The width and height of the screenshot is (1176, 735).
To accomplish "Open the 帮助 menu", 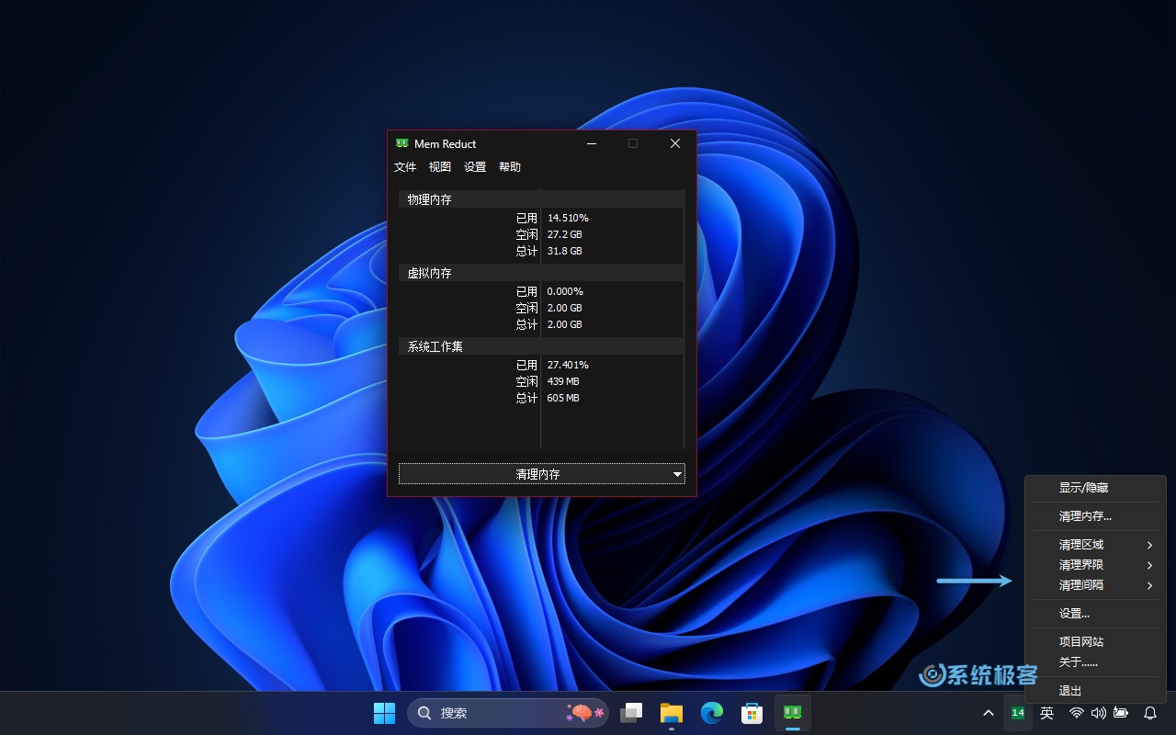I will click(510, 167).
